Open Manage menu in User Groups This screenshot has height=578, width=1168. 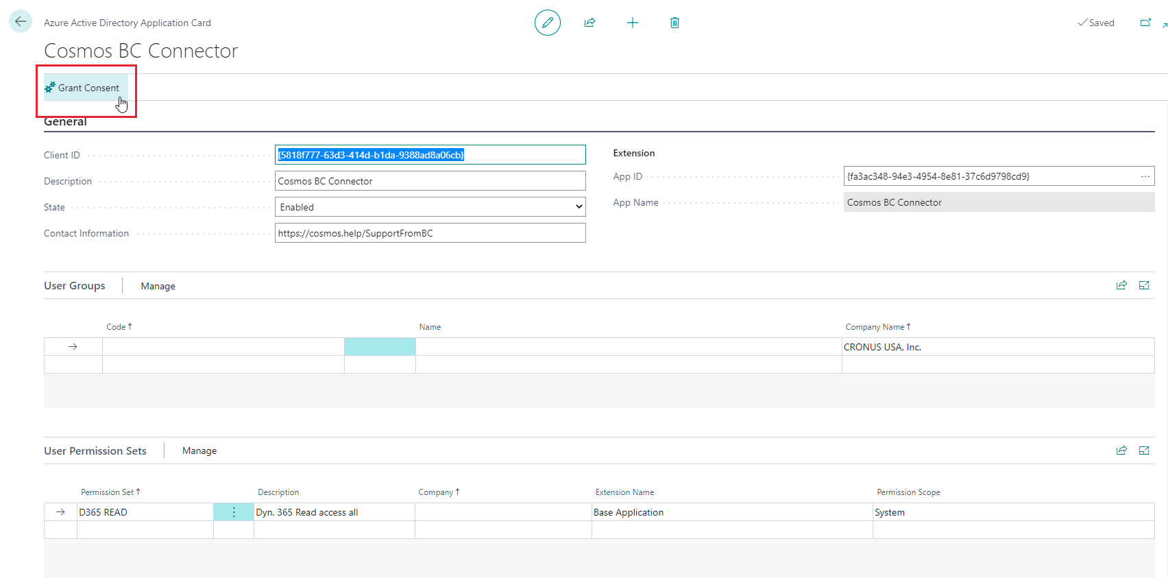[158, 286]
